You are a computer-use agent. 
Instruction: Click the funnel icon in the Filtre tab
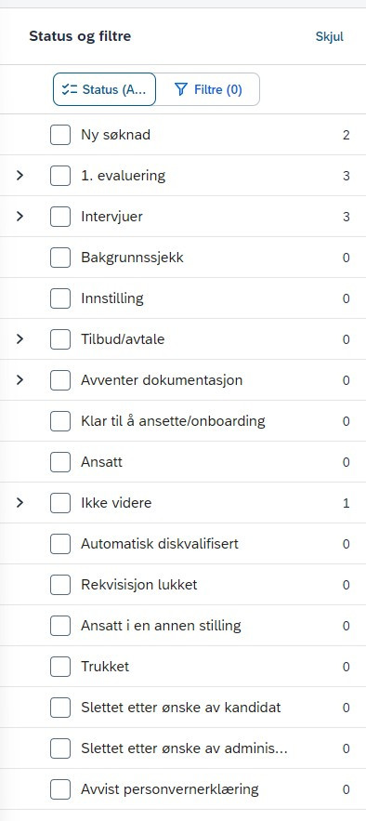coord(181,89)
